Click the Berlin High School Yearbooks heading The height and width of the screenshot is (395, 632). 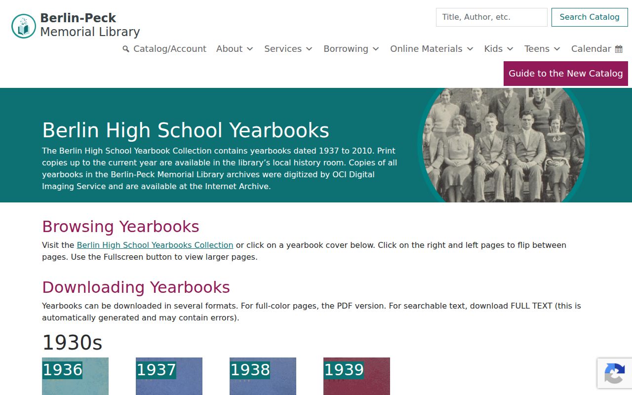click(186, 130)
